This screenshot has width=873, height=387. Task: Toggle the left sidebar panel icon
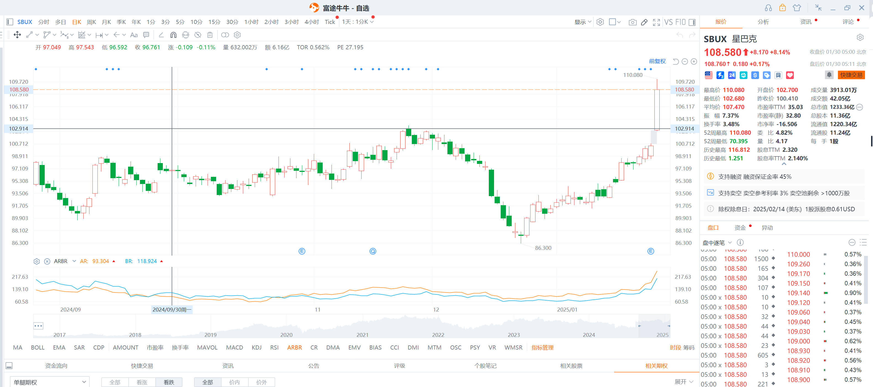click(x=9, y=22)
